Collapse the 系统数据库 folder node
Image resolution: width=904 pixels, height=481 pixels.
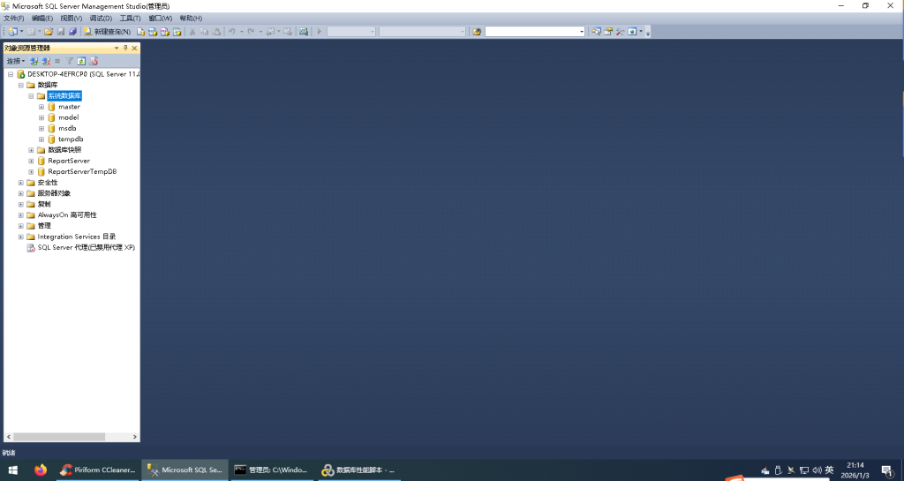[x=31, y=95]
